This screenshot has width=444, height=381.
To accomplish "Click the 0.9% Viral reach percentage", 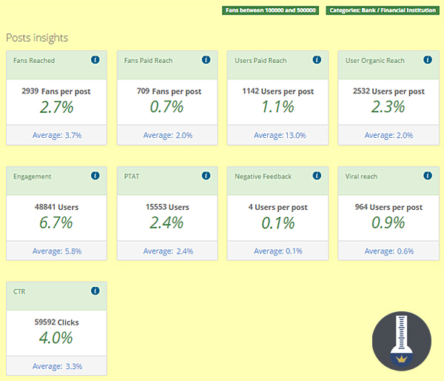I will pyautogui.click(x=388, y=223).
